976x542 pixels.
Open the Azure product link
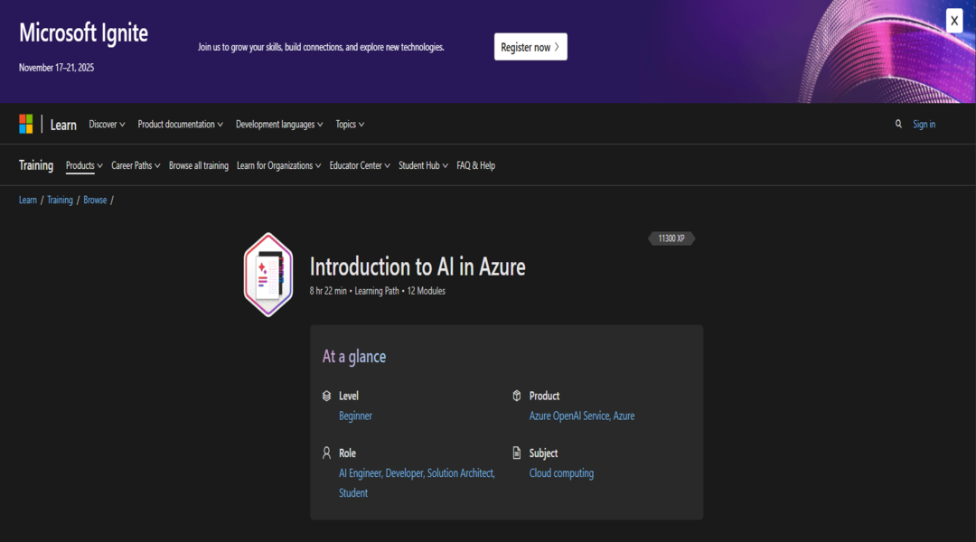pyautogui.click(x=624, y=416)
